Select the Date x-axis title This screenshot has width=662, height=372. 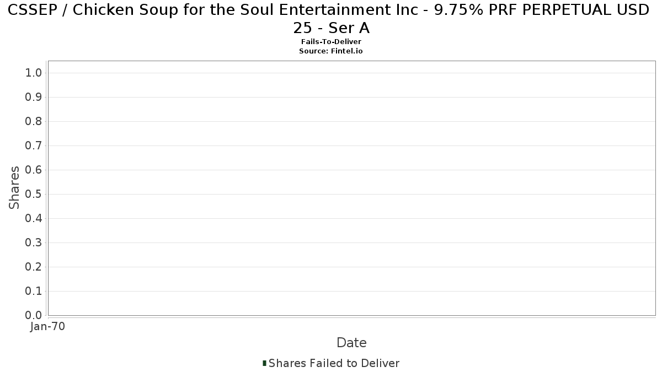pos(351,343)
